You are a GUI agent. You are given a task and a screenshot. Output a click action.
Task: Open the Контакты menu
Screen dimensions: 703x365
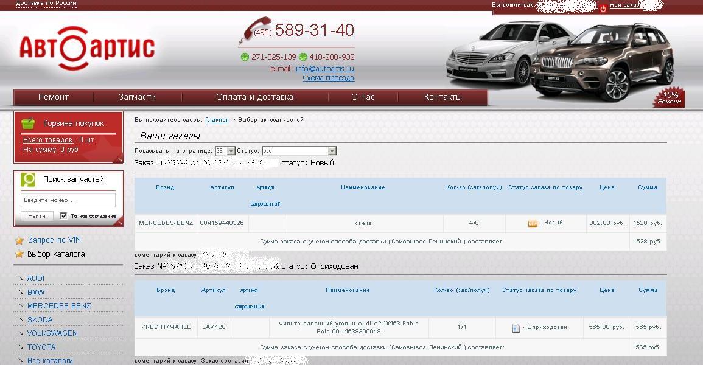442,97
